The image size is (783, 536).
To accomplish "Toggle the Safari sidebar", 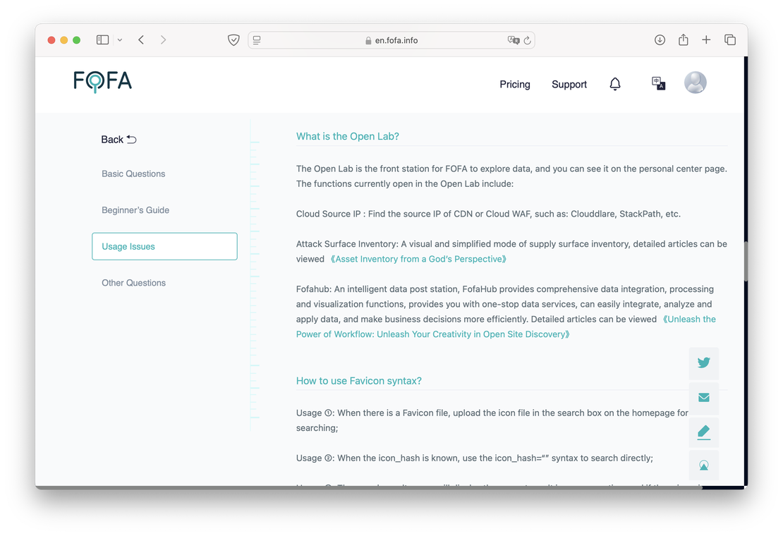I will tap(102, 40).
